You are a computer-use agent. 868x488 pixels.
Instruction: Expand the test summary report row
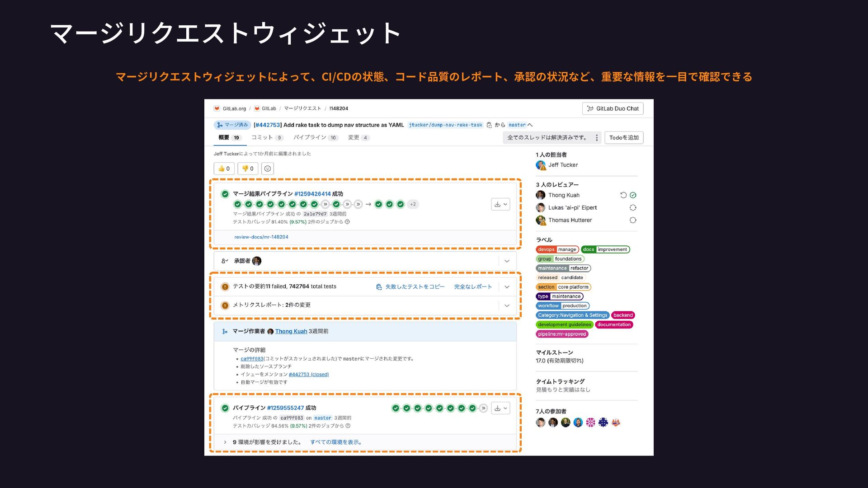click(x=507, y=287)
